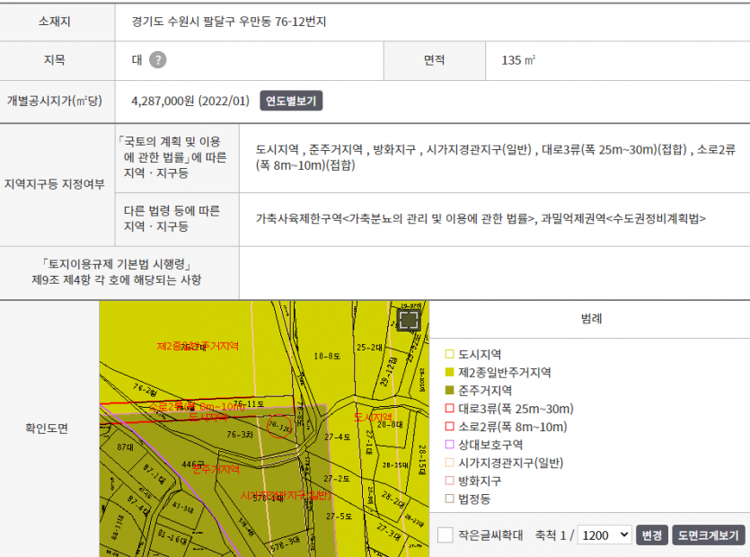Select parcel 76-3차 on the map
The image size is (750, 557).
pyautogui.click(x=239, y=434)
